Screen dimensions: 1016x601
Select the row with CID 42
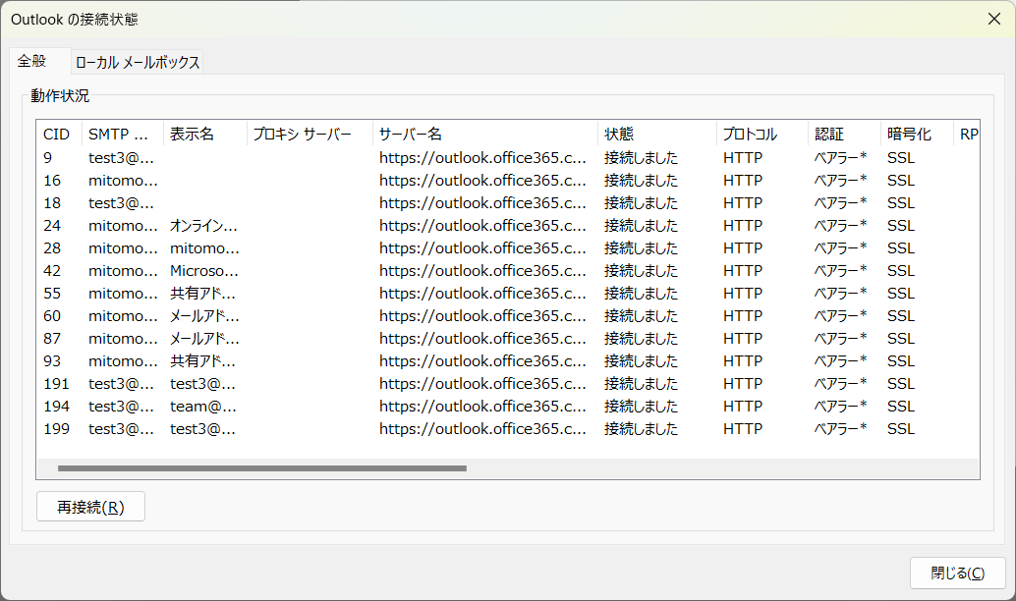pyautogui.click(x=508, y=271)
